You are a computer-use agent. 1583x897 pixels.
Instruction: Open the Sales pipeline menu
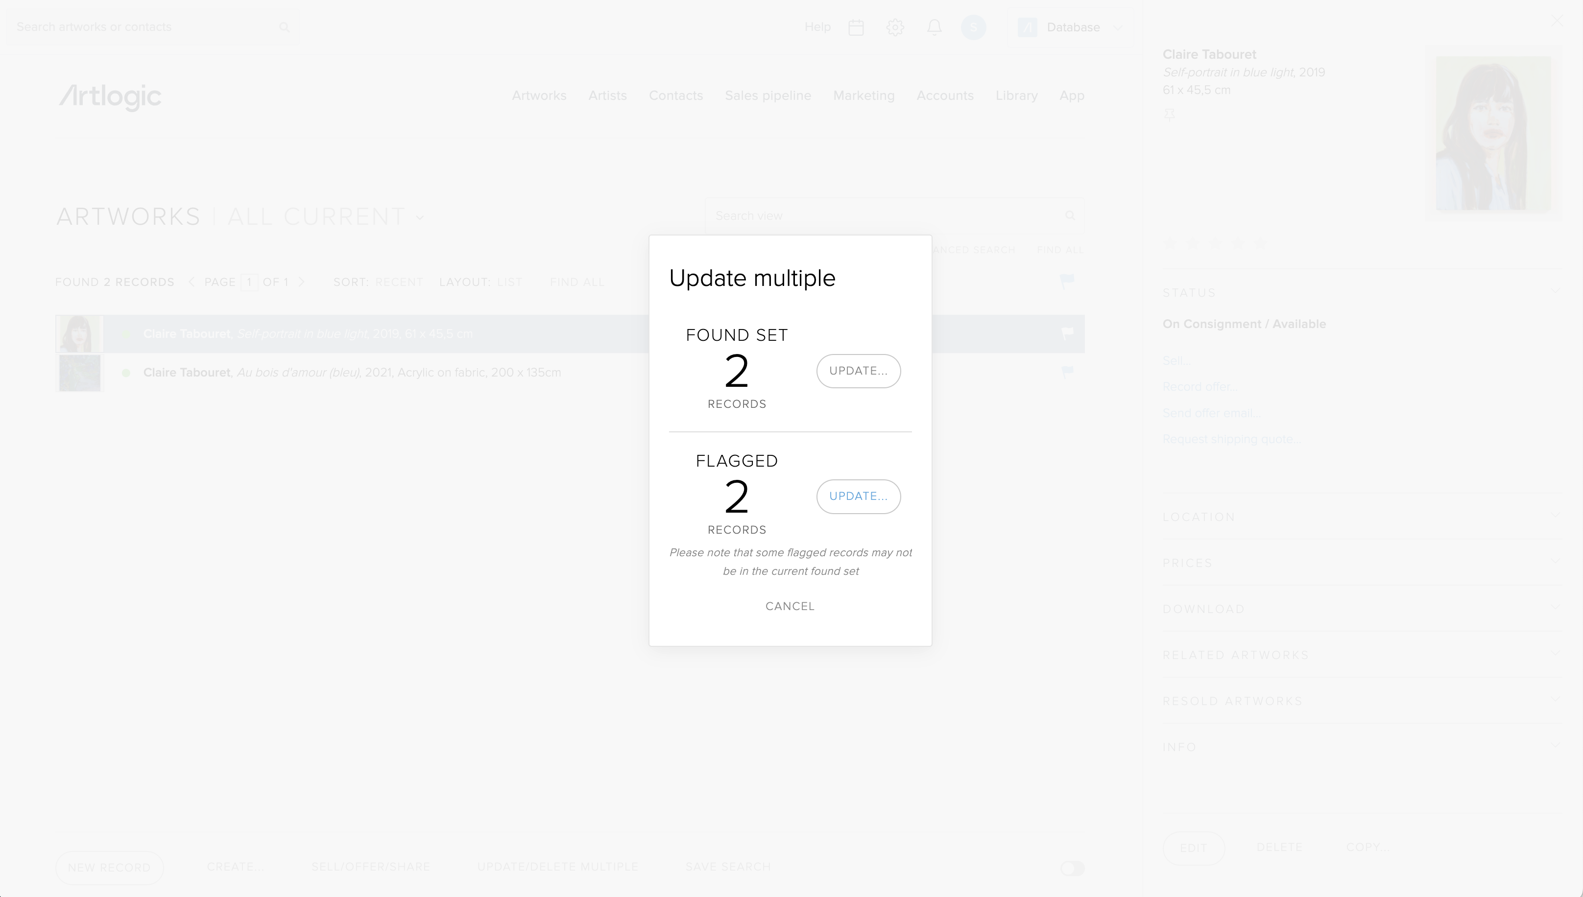(768, 95)
